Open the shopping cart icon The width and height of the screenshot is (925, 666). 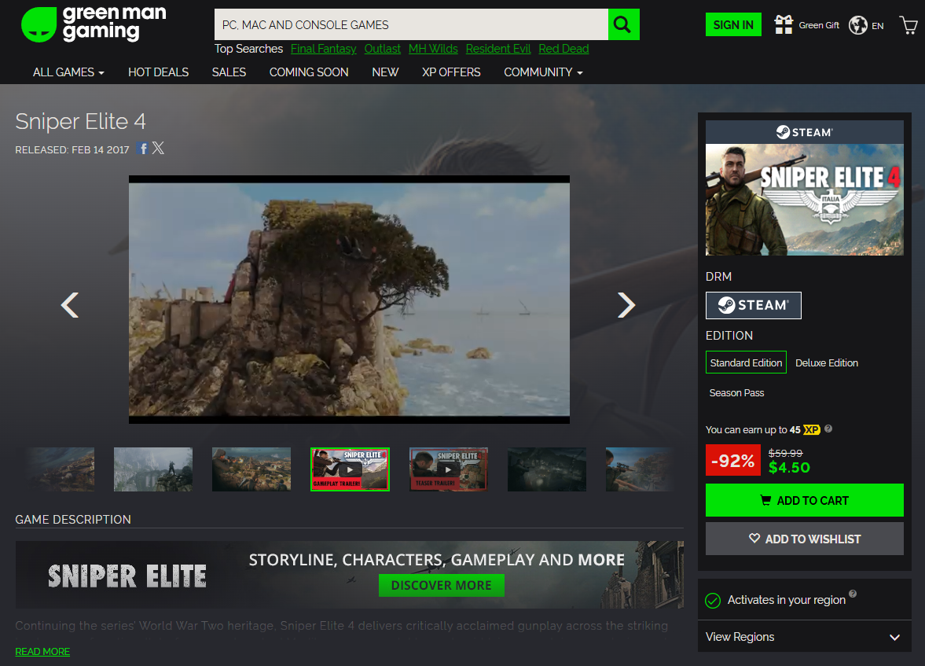tap(908, 25)
